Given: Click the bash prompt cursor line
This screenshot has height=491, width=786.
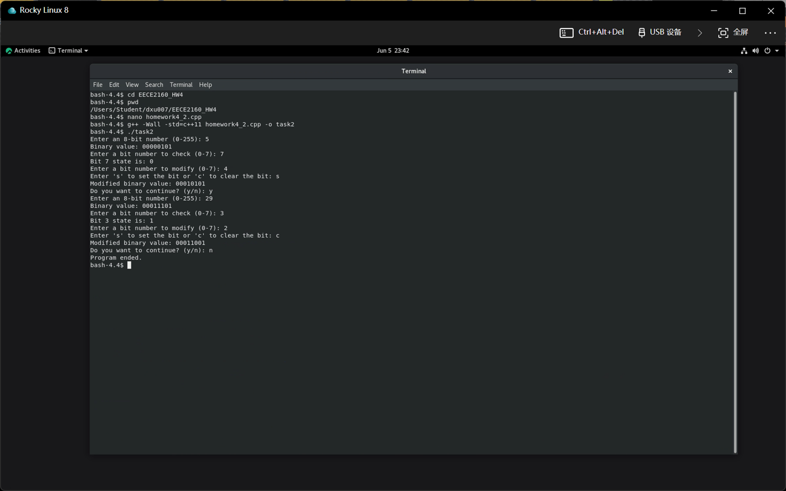Looking at the screenshot, I should pyautogui.click(x=111, y=265).
